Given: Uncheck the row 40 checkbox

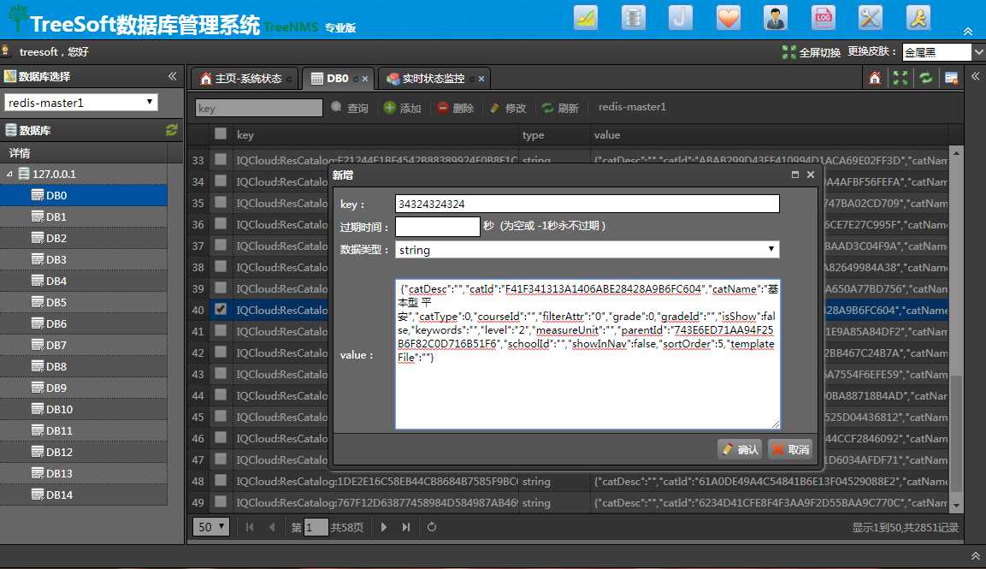Looking at the screenshot, I should 220,309.
